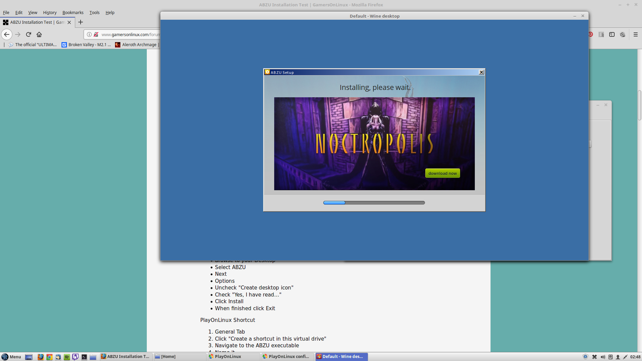Click the disk search tray icon
Image resolution: width=642 pixels, height=361 pixels.
pyautogui.click(x=611, y=357)
